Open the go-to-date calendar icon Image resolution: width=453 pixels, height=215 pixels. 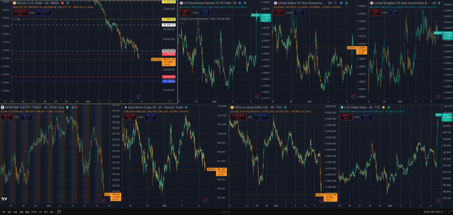coord(59,212)
